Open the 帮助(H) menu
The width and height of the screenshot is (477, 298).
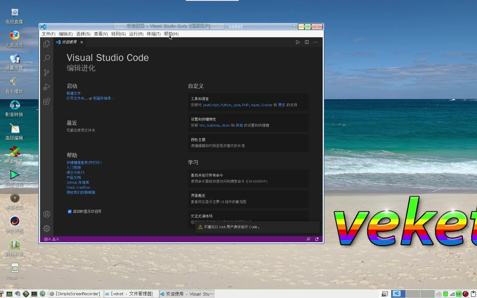(x=171, y=34)
